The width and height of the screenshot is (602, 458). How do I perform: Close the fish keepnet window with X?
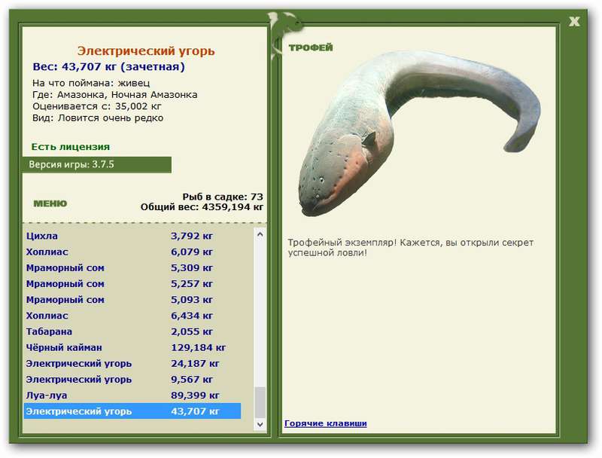coord(574,22)
